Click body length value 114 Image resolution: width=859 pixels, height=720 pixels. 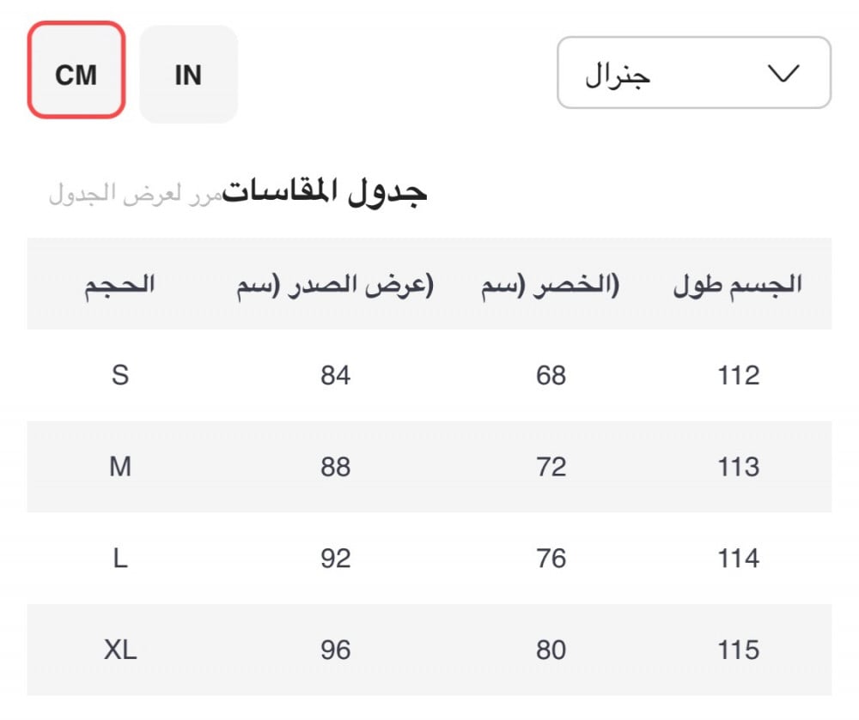tap(738, 559)
